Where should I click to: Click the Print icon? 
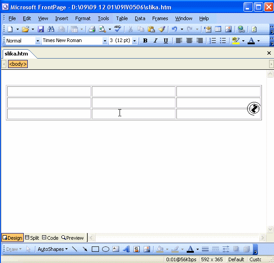(92, 30)
